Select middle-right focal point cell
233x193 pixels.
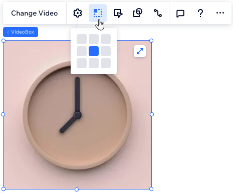tap(106, 51)
